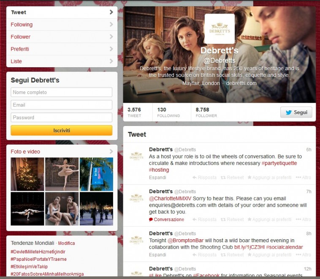Open the Liste section
This screenshot has height=279, width=320.
62,61
